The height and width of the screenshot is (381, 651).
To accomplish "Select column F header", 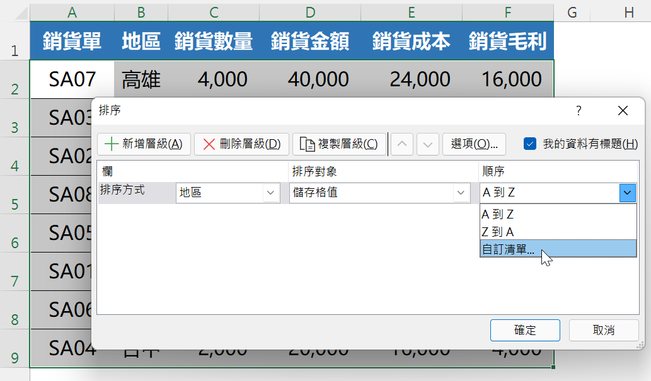I will point(508,13).
